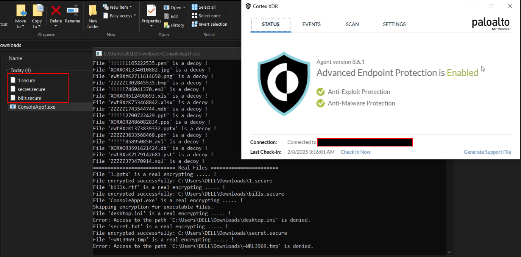521x257 pixels.
Task: Click the Check In Now link
Action: [x=356, y=152]
